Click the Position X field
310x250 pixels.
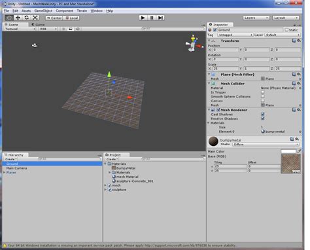coord(226,50)
